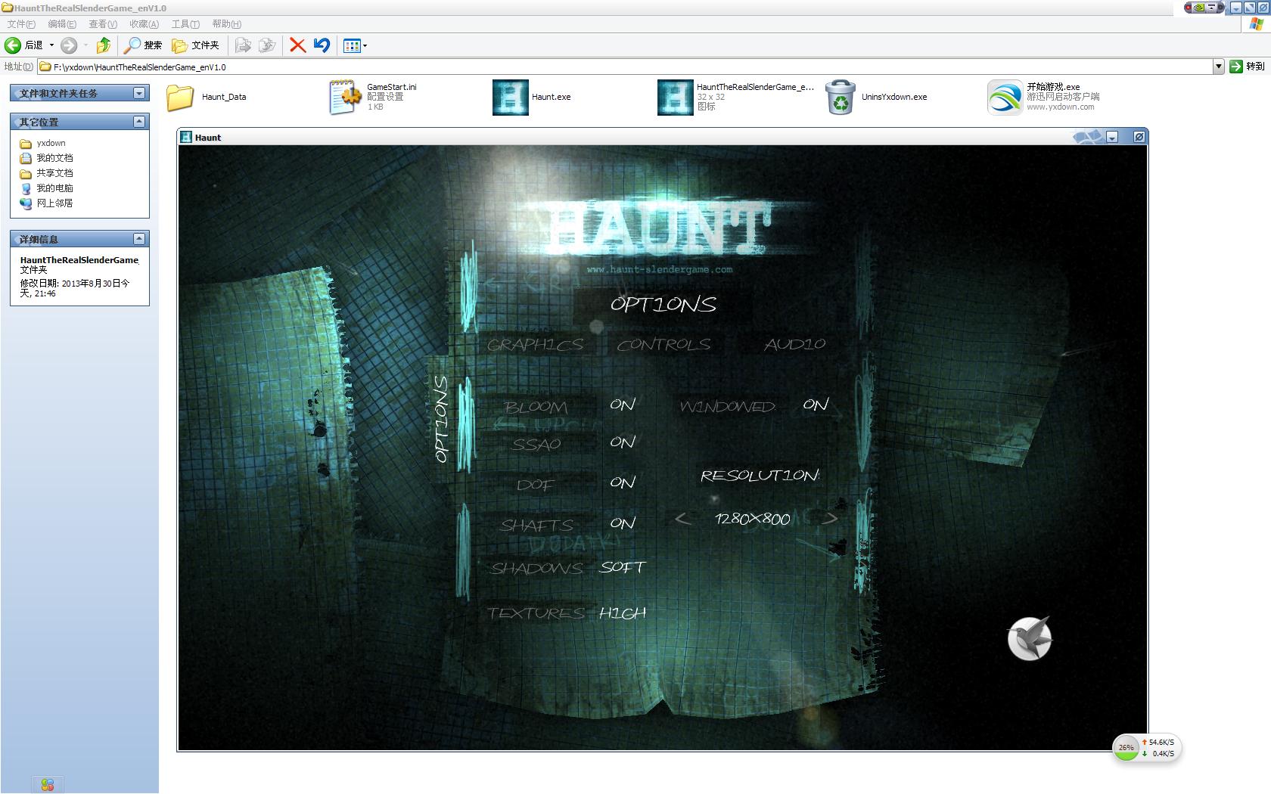
Task: Toggle the WINDOWED setting ON value
Action: 816,405
